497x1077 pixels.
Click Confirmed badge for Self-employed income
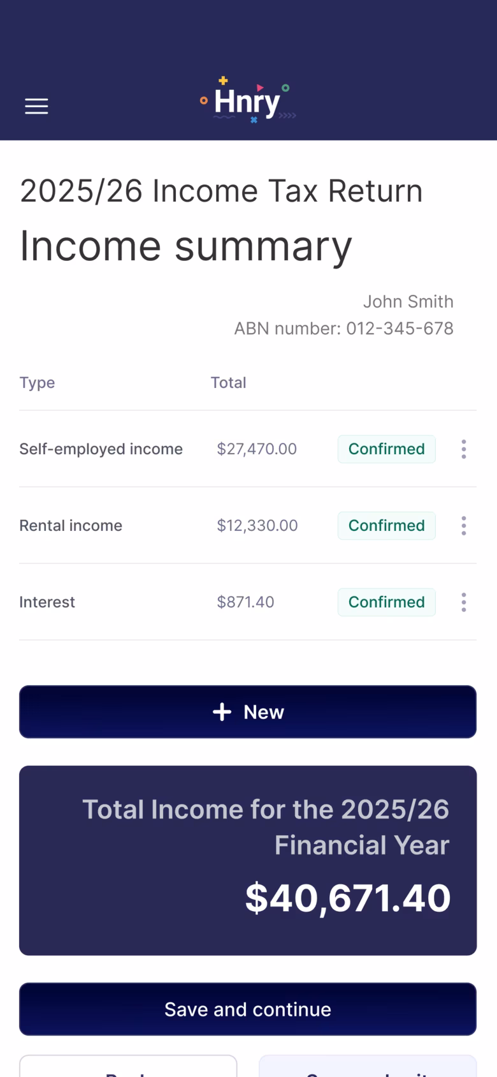[387, 449]
